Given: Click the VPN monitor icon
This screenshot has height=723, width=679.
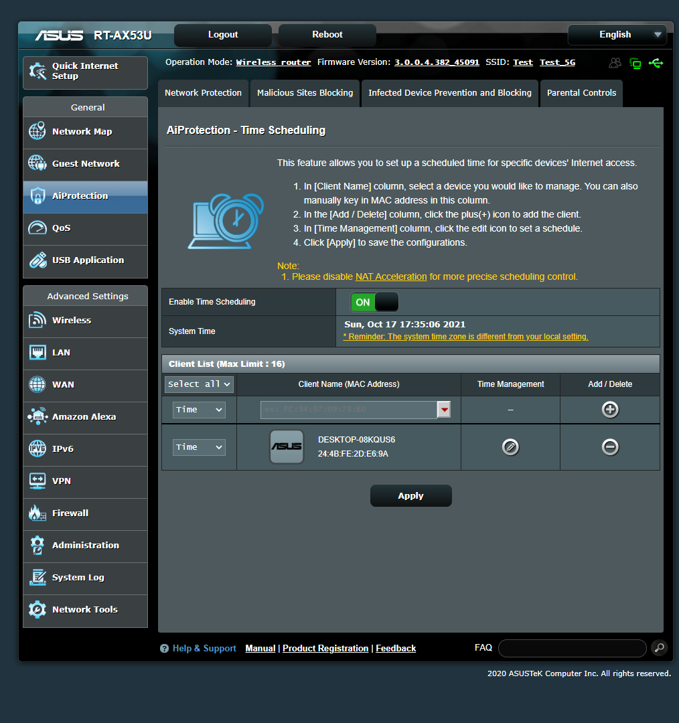Looking at the screenshot, I should (x=37, y=481).
